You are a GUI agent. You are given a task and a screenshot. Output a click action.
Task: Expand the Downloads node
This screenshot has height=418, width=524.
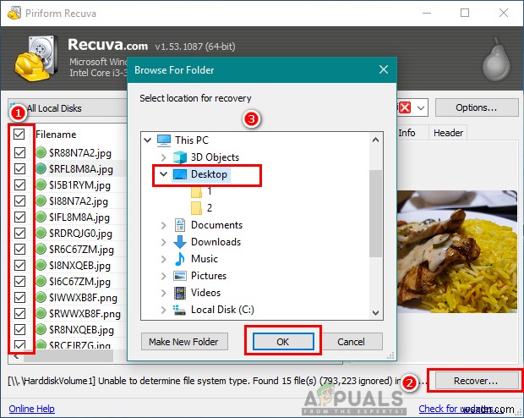pos(163,242)
